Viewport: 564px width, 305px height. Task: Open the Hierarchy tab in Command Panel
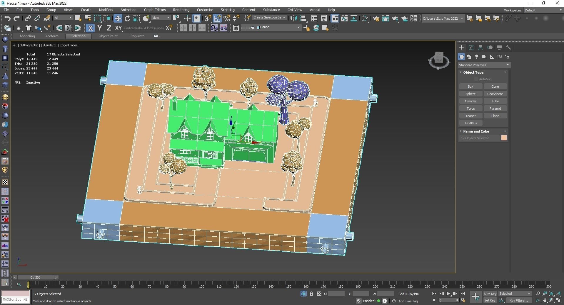click(480, 47)
